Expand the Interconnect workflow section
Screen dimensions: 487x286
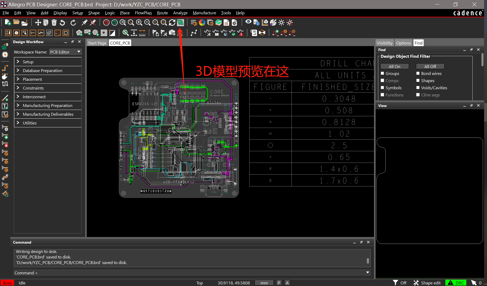pos(48,97)
